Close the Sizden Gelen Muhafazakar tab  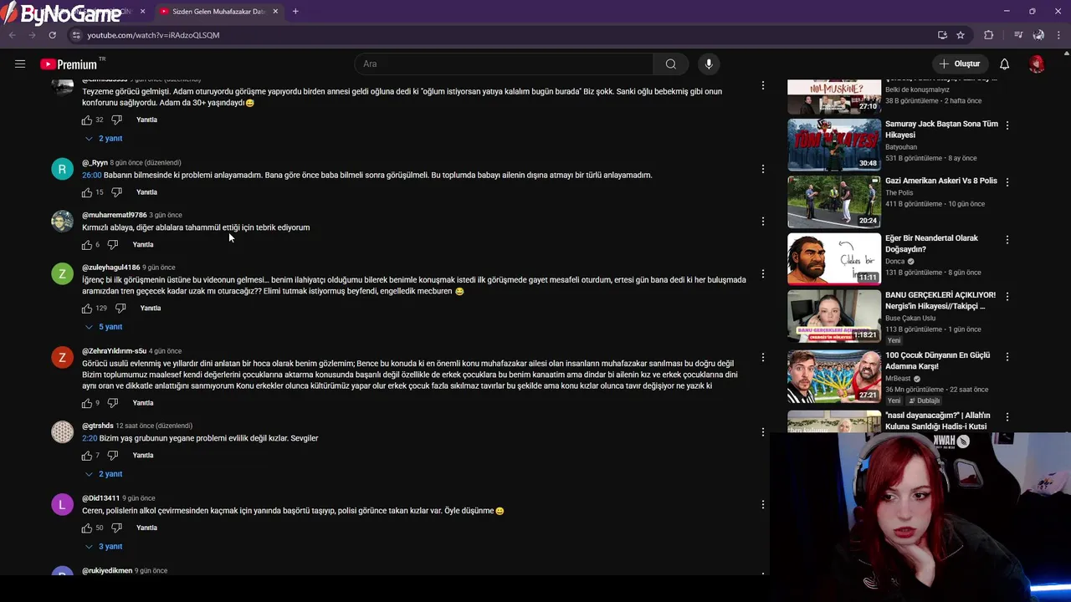point(275,12)
